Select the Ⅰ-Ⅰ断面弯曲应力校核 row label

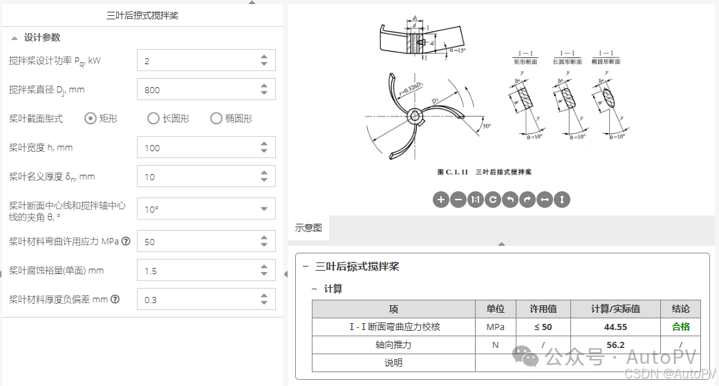394,327
